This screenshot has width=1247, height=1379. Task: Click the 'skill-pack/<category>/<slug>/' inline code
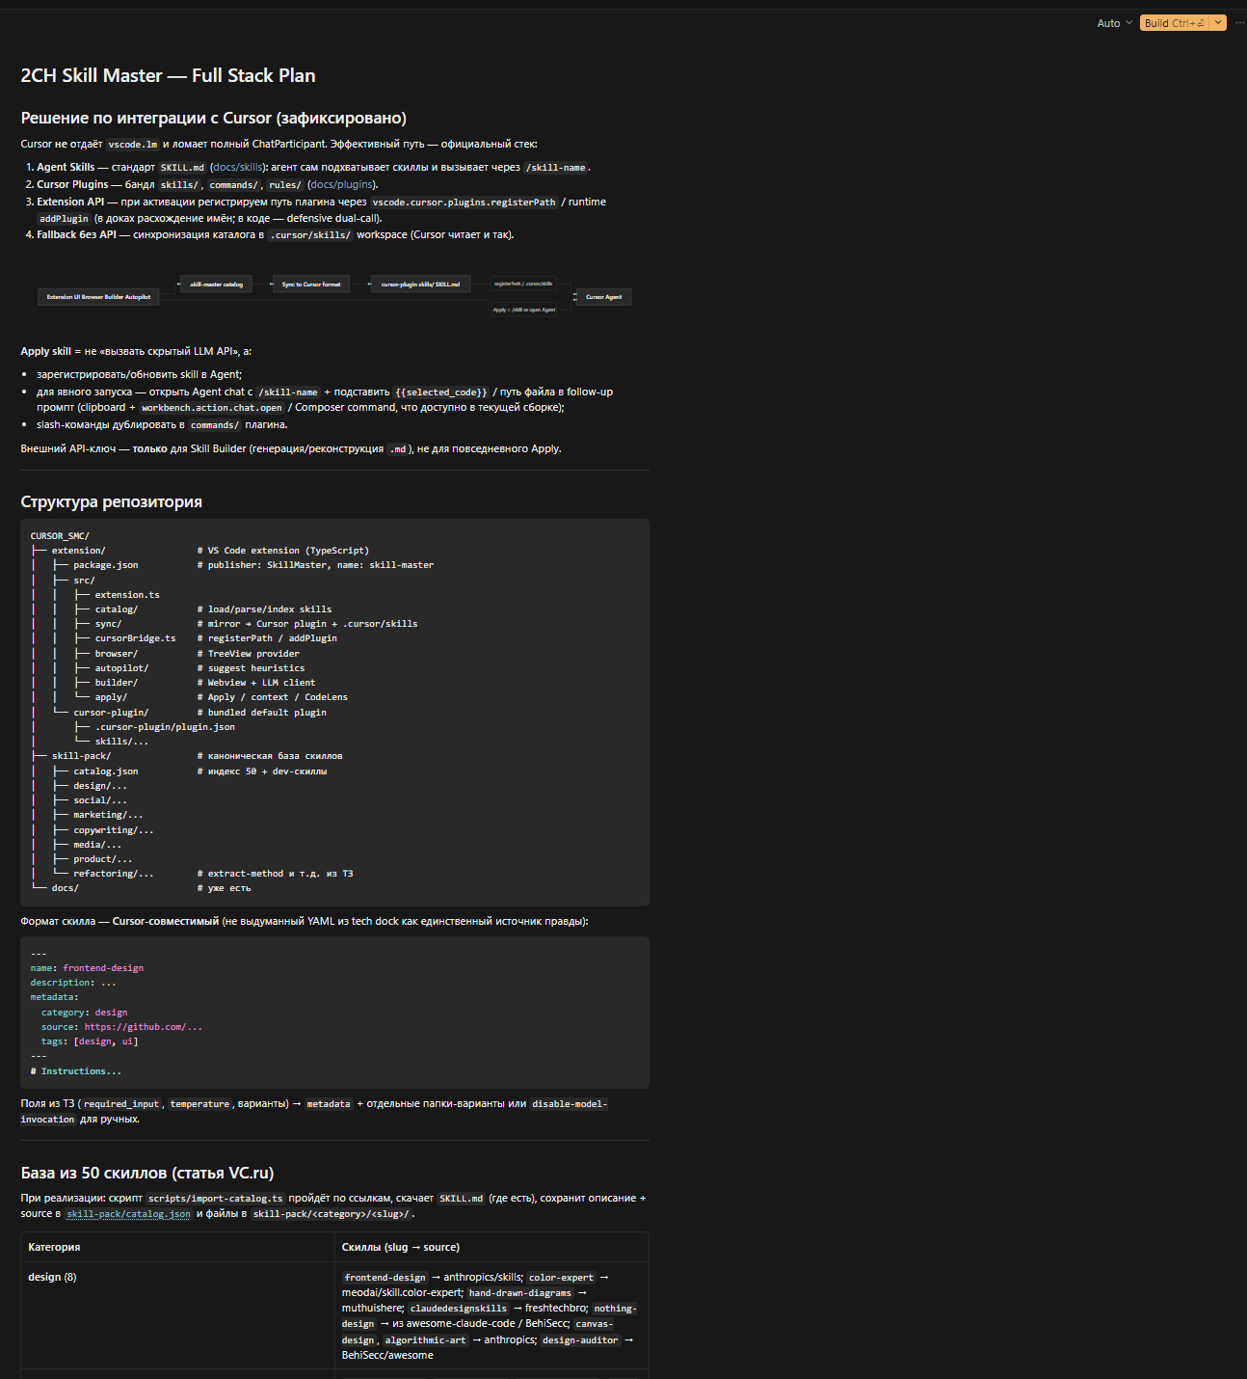(331, 1214)
